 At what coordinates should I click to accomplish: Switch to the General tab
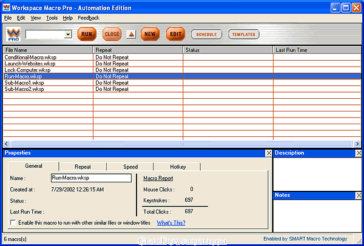[33, 166]
